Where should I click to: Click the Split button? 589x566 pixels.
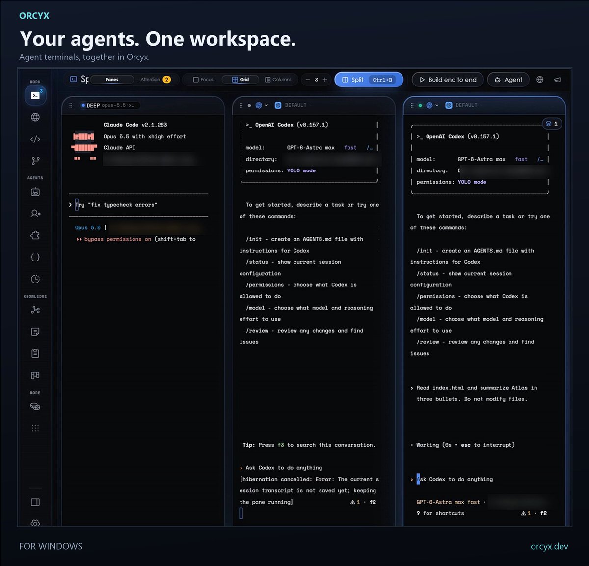[x=369, y=80]
